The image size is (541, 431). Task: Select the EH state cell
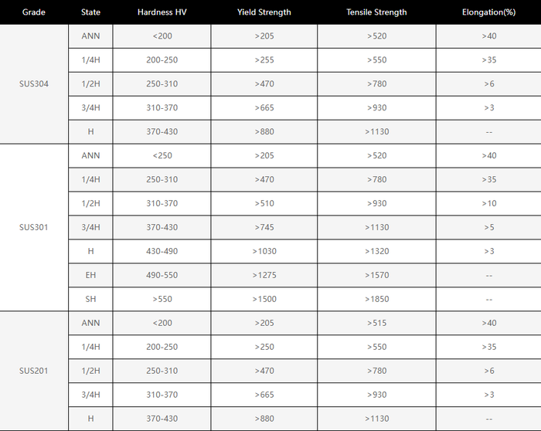(90, 275)
